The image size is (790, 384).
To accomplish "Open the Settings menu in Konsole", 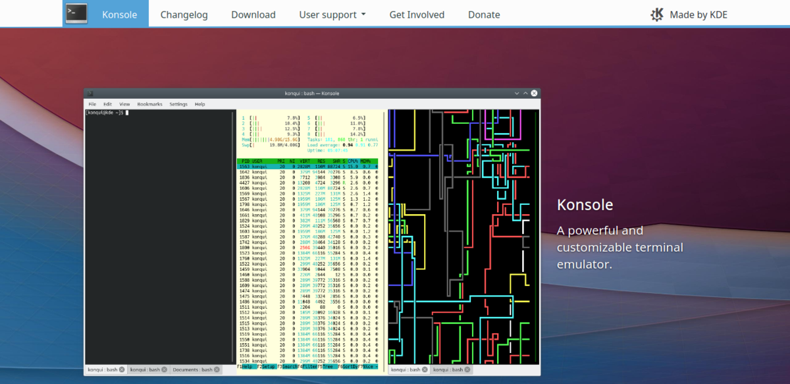I will click(x=178, y=104).
